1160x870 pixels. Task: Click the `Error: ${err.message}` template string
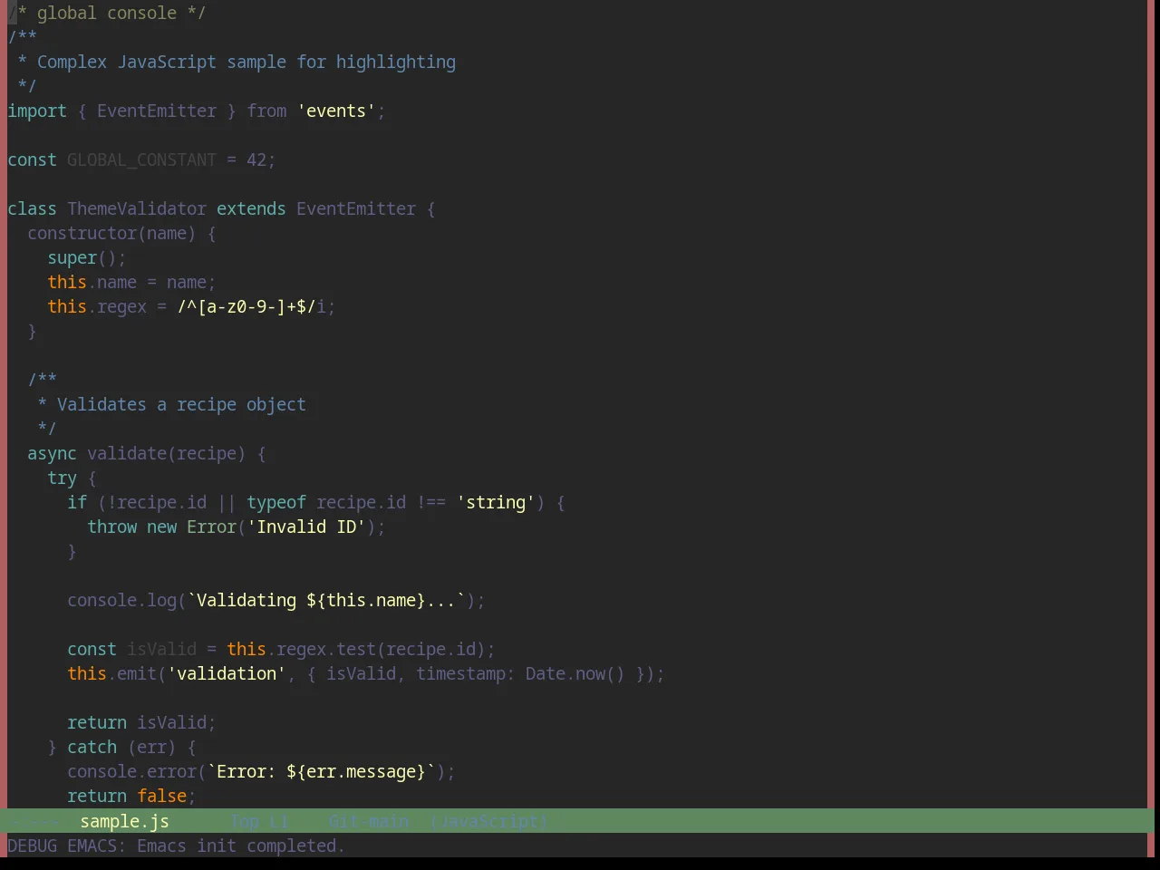click(321, 771)
